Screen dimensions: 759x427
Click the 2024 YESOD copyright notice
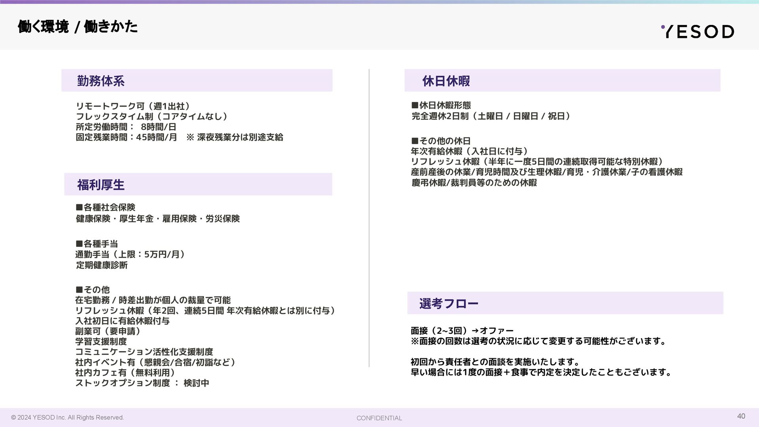(x=67, y=418)
